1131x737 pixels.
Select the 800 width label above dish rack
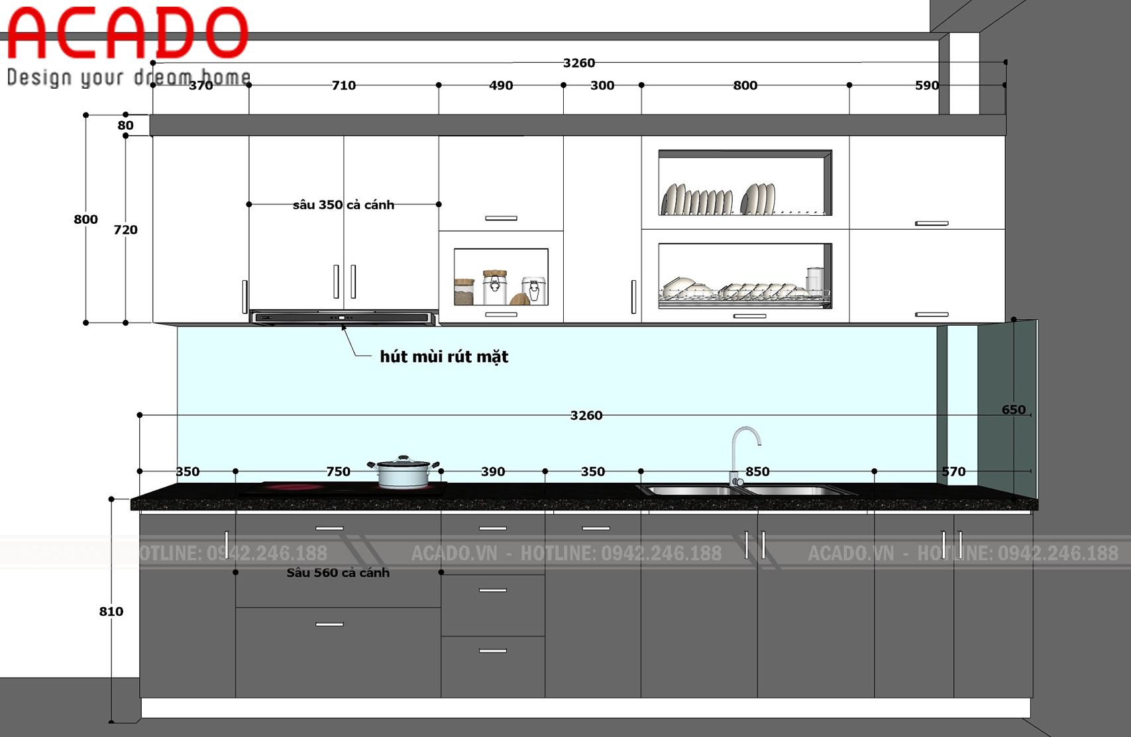[x=745, y=85]
